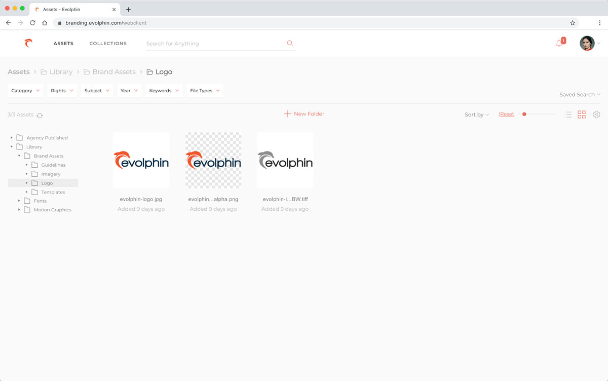Click the refresh assets icon
The image size is (608, 381).
[x=40, y=115]
